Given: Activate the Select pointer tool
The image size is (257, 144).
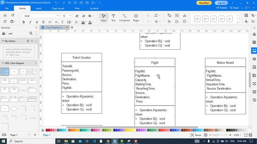Looking at the screenshot, I should (x=104, y=18).
